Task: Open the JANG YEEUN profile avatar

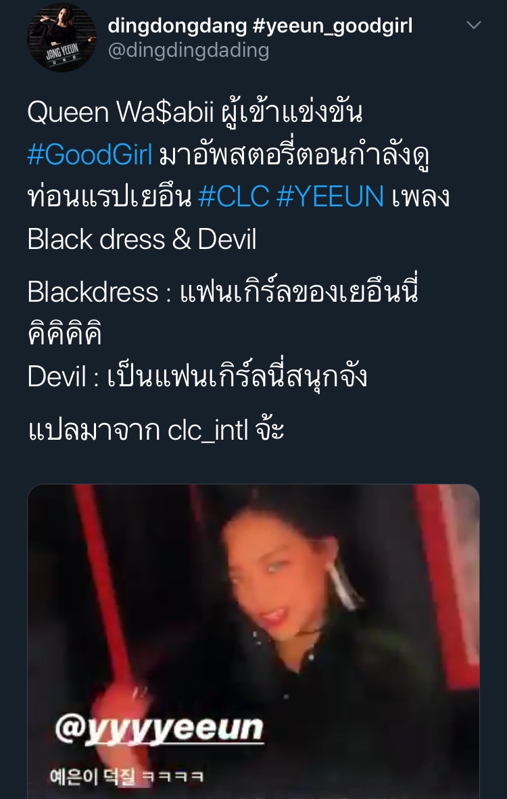Action: coord(62,38)
